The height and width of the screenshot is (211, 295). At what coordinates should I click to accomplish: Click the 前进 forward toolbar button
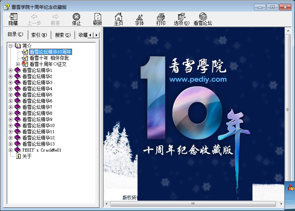click(x=55, y=19)
